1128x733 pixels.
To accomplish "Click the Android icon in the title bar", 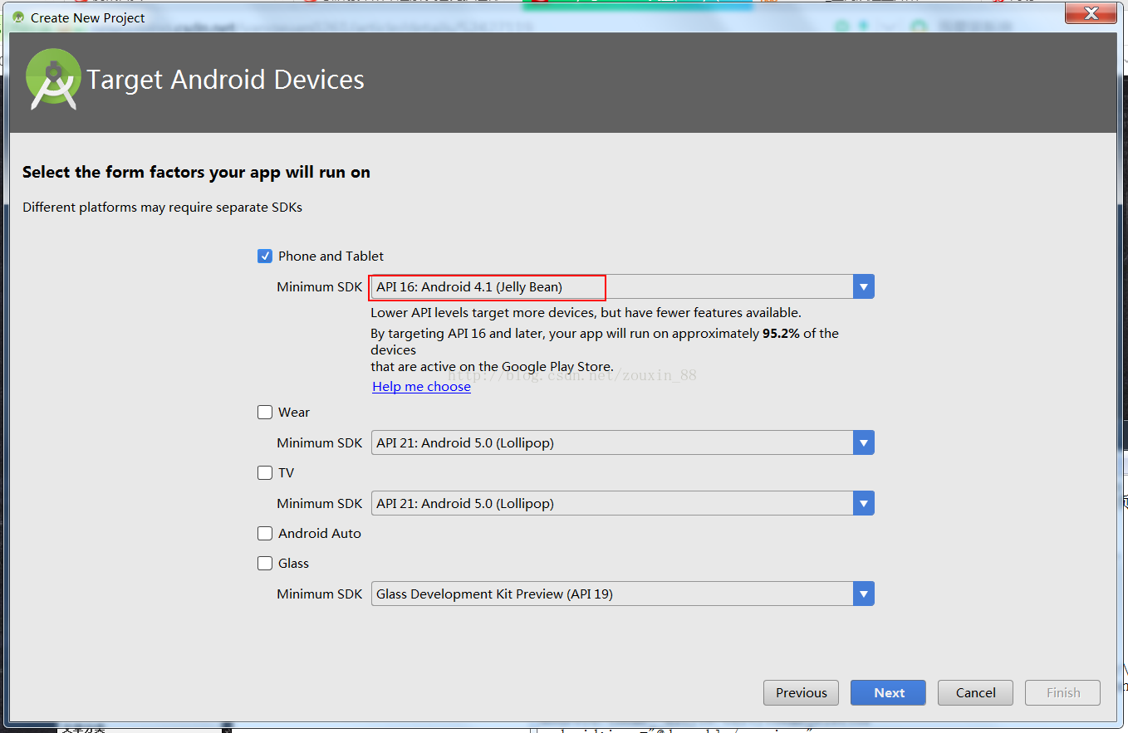I will click(18, 17).
